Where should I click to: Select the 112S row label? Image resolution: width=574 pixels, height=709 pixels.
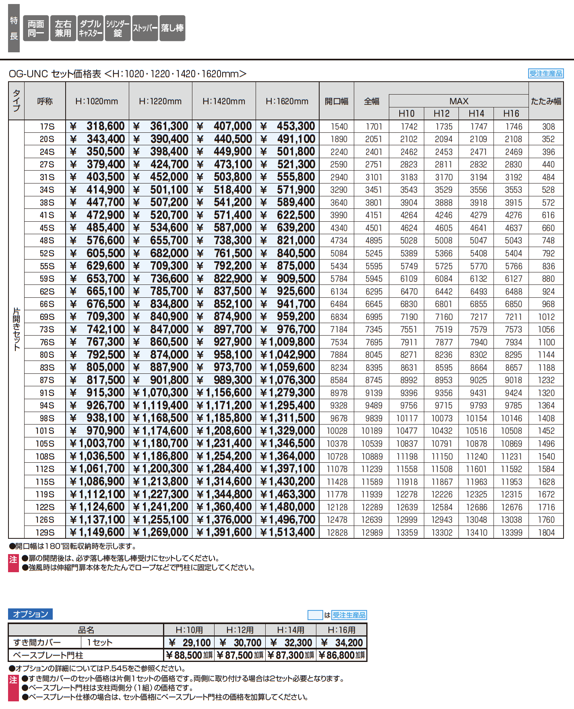45,469
